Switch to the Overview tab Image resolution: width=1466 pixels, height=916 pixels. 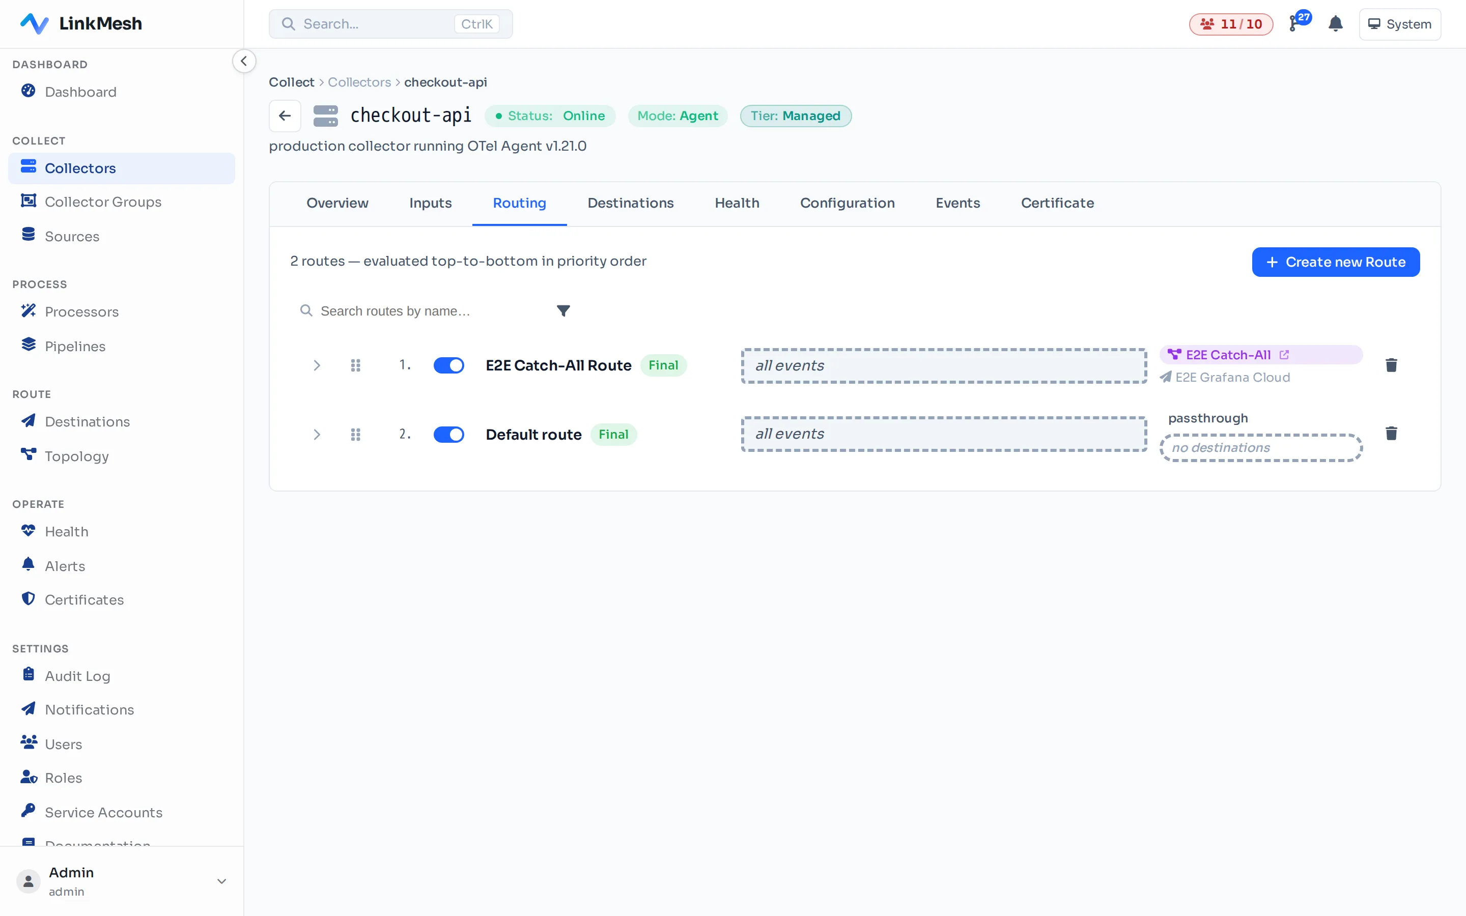(337, 204)
